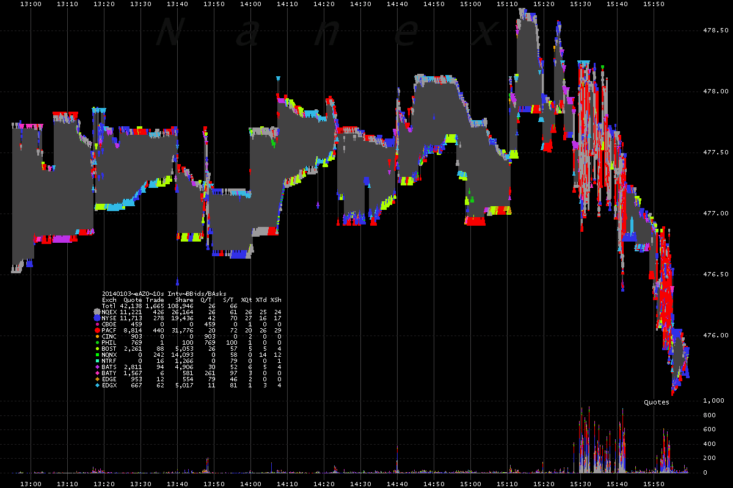This screenshot has height=488, width=733.
Task: Click the NYSE exchange label
Action: (109, 318)
